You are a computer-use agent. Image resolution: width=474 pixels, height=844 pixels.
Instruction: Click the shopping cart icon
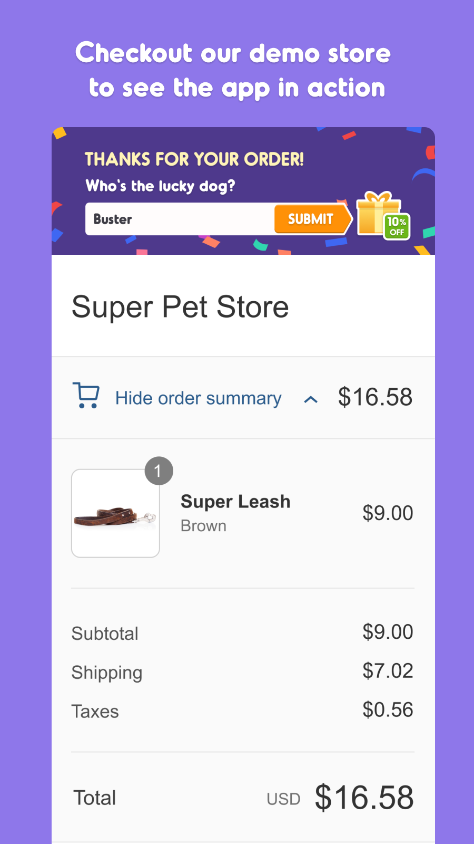click(x=86, y=396)
